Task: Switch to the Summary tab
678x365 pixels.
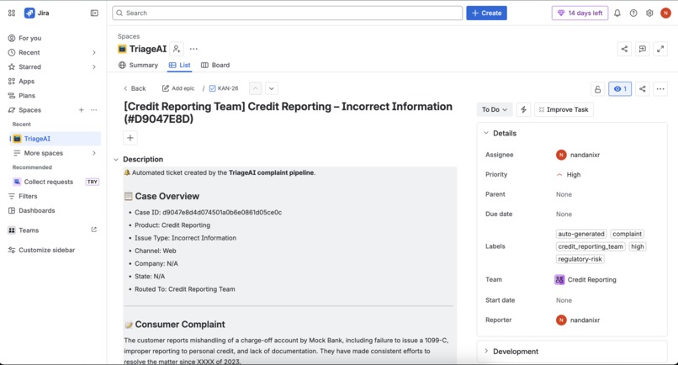Action: 138,66
